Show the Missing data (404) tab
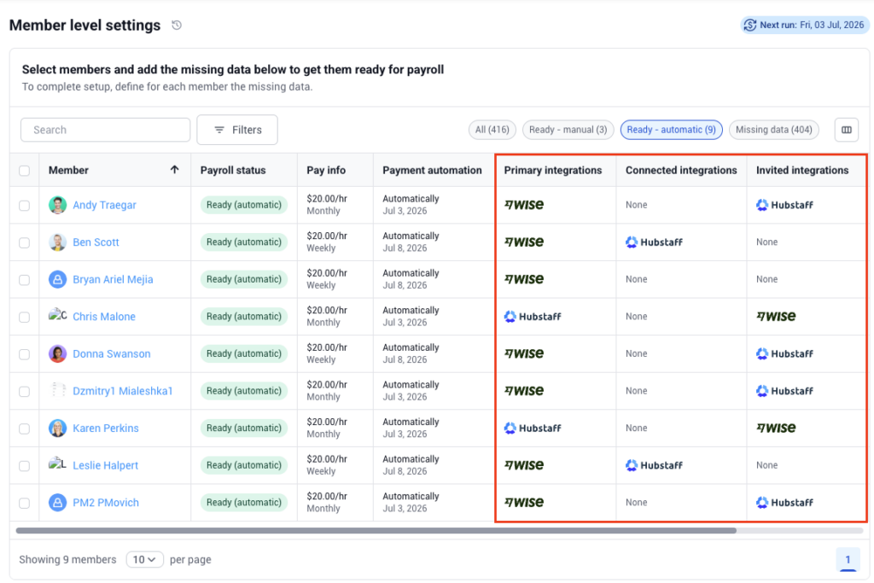The image size is (874, 583). pyautogui.click(x=773, y=130)
